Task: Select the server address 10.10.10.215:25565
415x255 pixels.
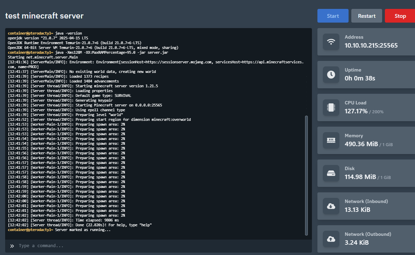Action: coord(371,45)
